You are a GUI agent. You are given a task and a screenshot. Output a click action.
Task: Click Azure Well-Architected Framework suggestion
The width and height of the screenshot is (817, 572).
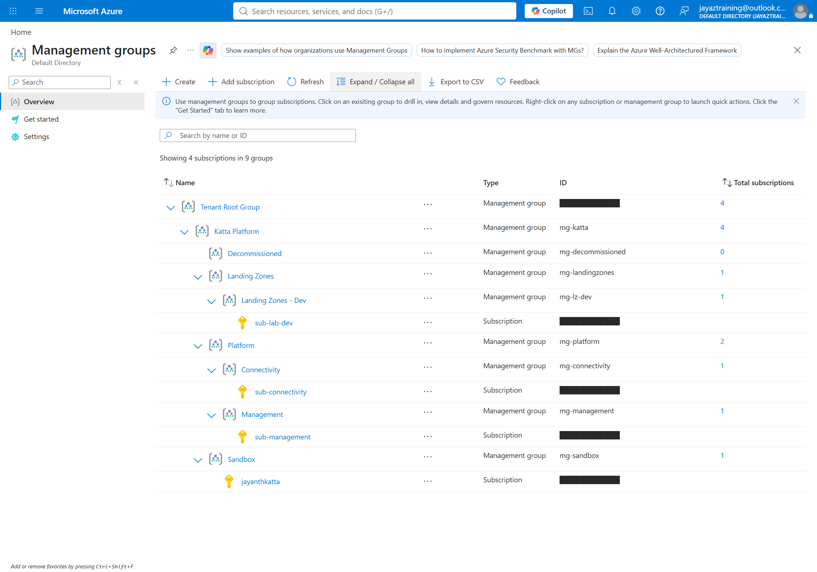point(667,50)
